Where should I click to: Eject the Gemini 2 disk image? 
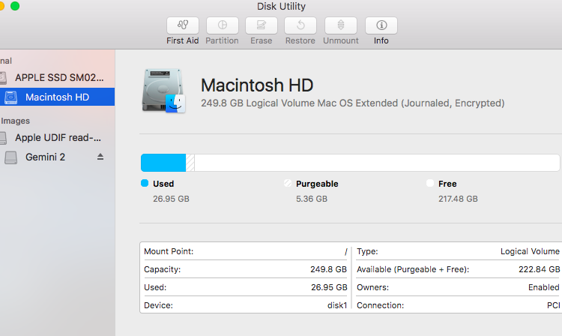(x=100, y=157)
